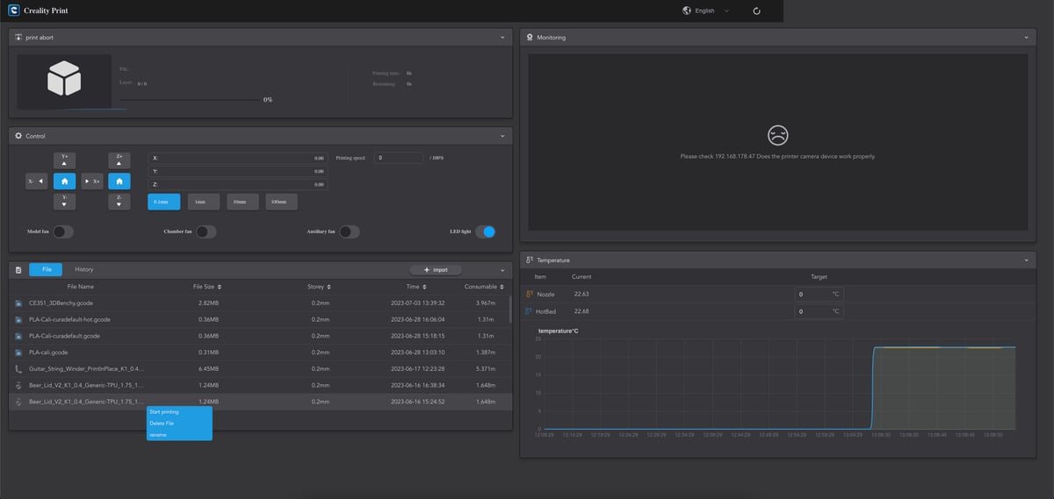Viewport: 1054px width, 499px height.
Task: Click the Z coordinate field
Action: tap(239, 184)
